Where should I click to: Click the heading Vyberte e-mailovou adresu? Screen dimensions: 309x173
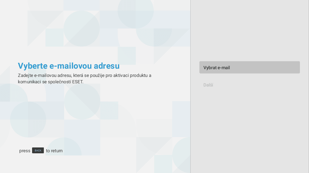point(69,66)
